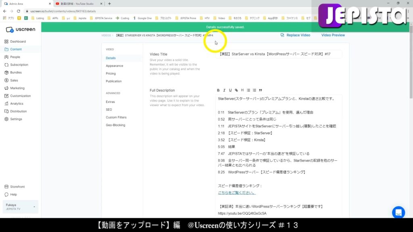This screenshot has width=413, height=232.
Task: Open Distribution section
Action: 16,111
